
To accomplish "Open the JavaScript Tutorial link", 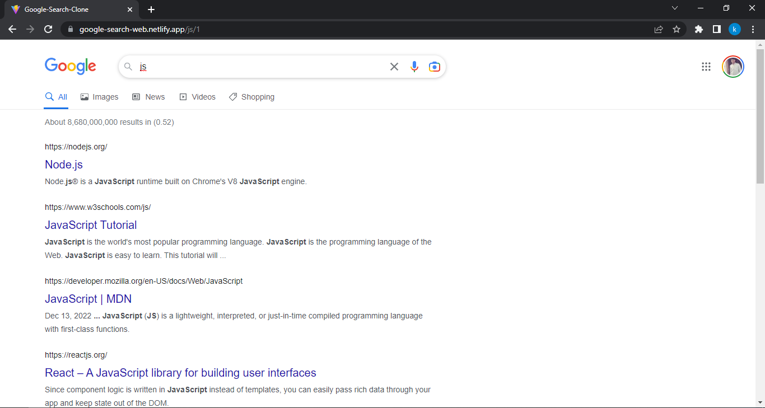I will click(x=91, y=225).
